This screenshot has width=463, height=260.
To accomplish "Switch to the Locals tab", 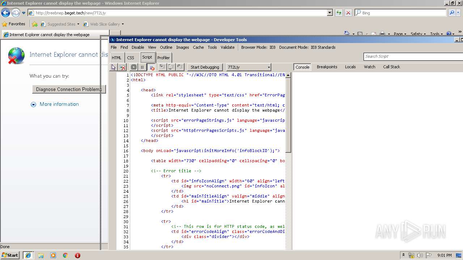I will (350, 67).
